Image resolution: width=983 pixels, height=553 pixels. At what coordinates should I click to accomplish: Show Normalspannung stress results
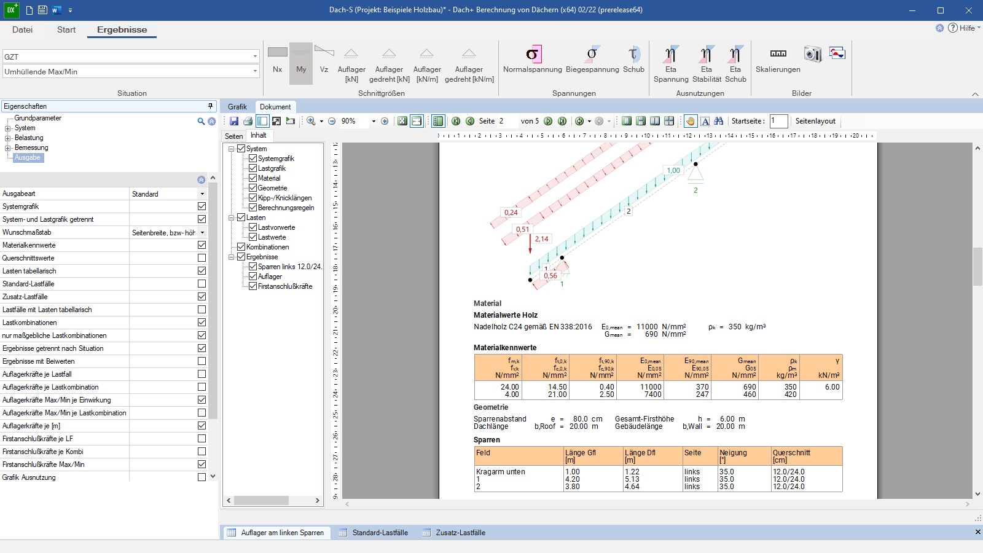[532, 60]
